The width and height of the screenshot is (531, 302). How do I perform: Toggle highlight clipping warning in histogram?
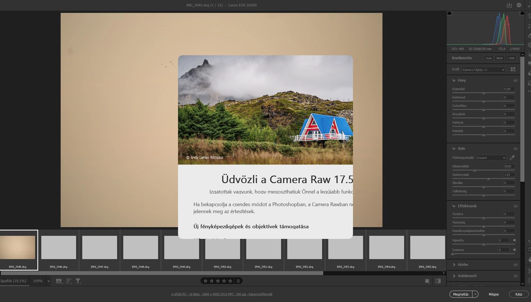coord(522,13)
